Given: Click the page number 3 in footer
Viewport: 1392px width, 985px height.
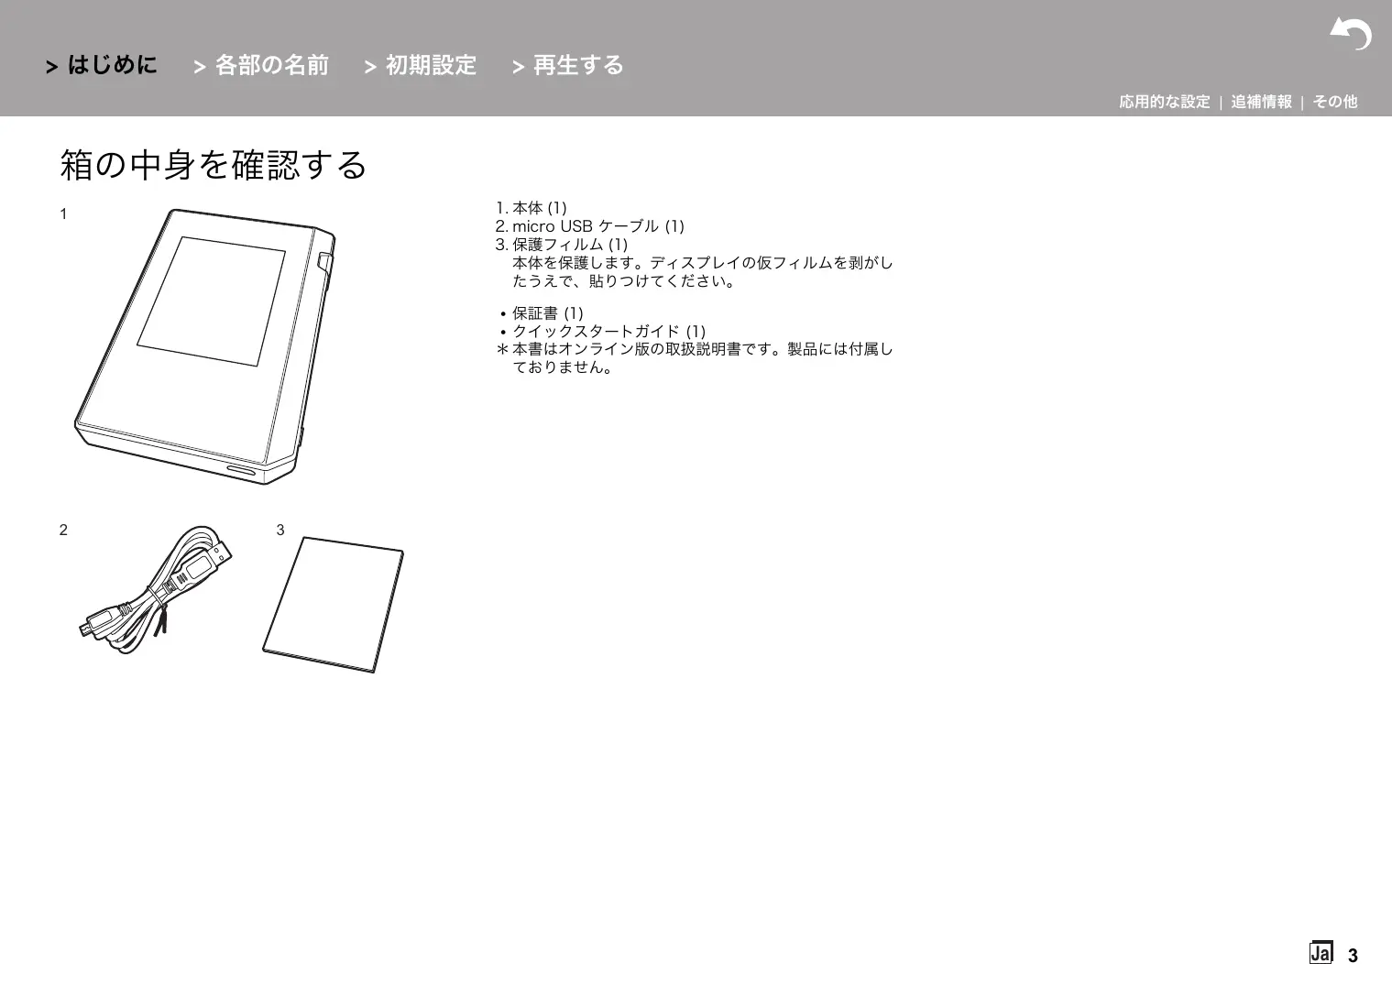Looking at the screenshot, I should 1353,956.
